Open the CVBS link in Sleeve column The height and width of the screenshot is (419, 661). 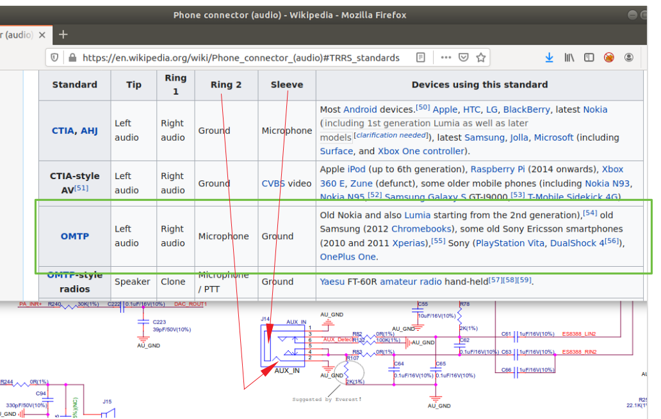point(273,184)
